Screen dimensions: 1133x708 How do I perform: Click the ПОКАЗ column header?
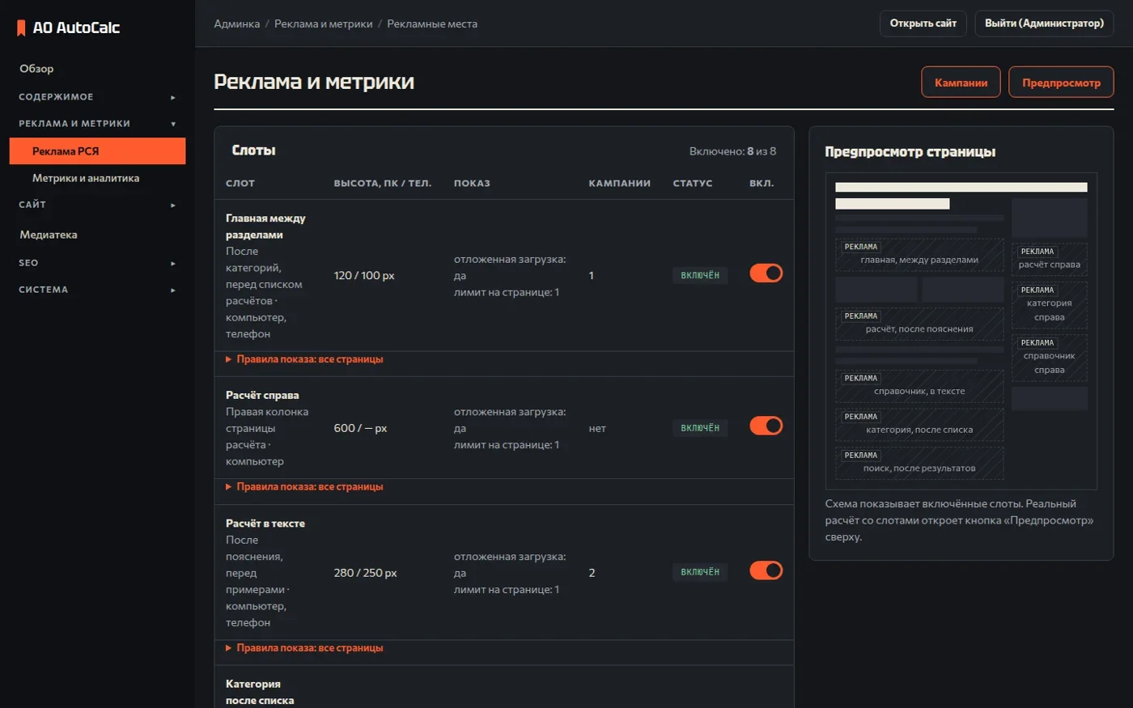(472, 184)
